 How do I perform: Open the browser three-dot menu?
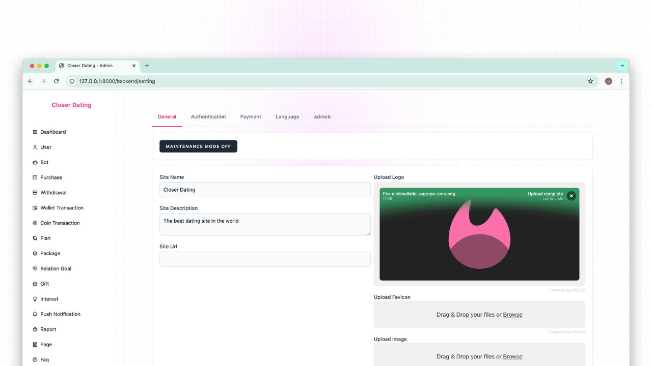[621, 81]
